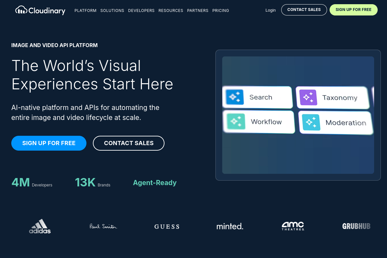Click the adidas logo
The width and height of the screenshot is (387, 258).
40,226
